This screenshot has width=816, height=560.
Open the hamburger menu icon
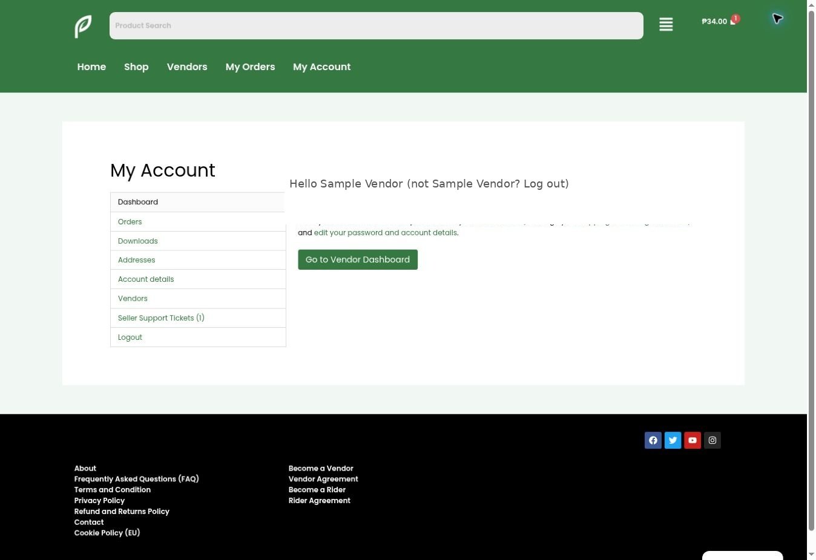click(x=666, y=25)
